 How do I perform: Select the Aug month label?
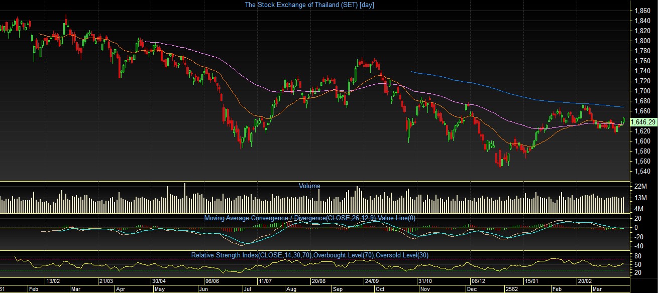point(291,289)
